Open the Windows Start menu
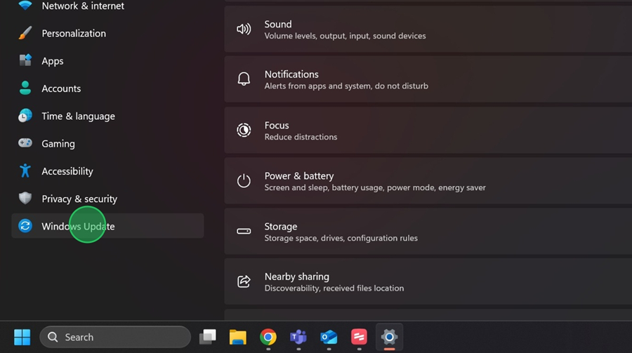This screenshot has height=353, width=632. (22, 337)
